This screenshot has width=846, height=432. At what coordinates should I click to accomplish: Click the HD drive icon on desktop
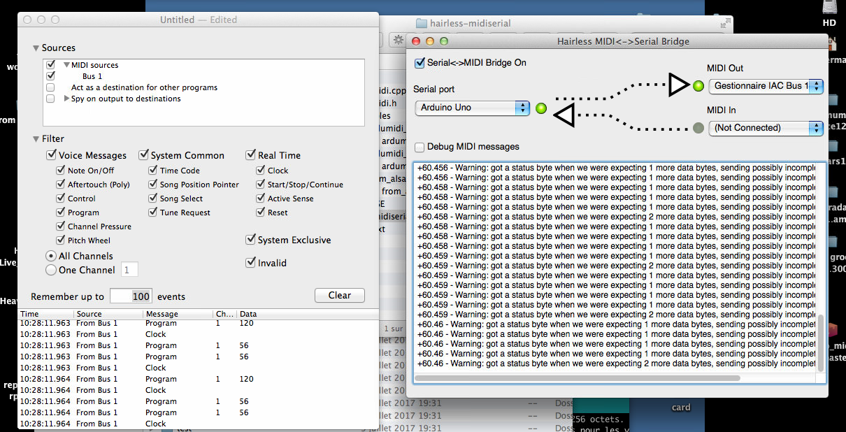coord(829,8)
